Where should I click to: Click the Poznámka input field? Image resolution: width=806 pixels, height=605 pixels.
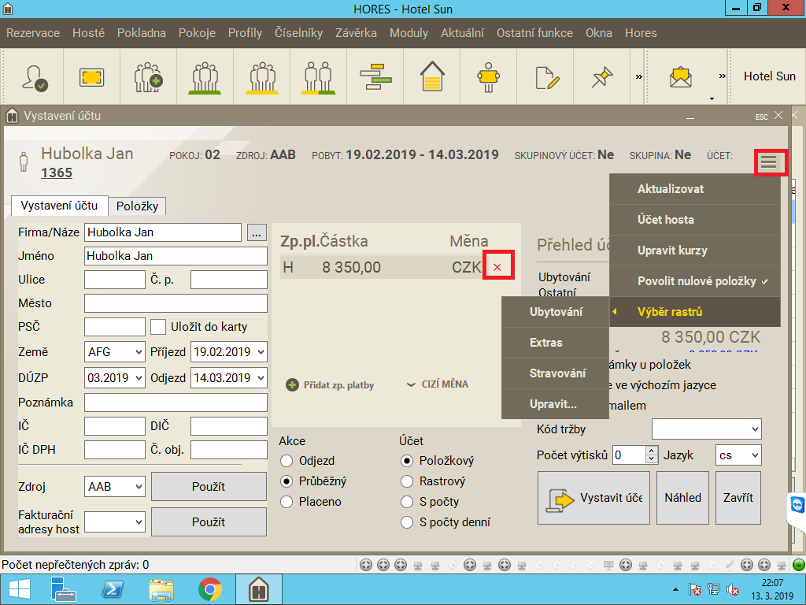click(x=176, y=403)
